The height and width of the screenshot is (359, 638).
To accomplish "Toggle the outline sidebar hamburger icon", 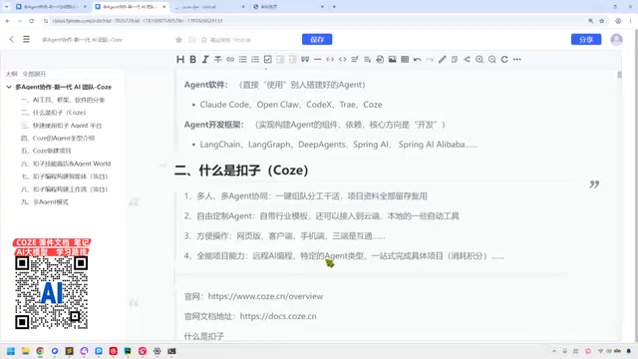I will pos(26,39).
